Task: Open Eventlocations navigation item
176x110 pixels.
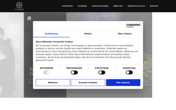Action: [x=100, y=6]
